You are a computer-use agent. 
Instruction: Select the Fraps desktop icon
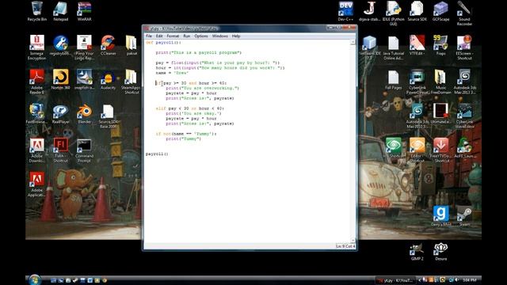pos(440,45)
